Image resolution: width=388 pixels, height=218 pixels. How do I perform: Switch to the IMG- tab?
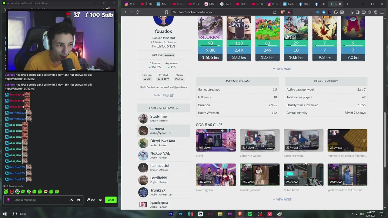tap(162, 4)
